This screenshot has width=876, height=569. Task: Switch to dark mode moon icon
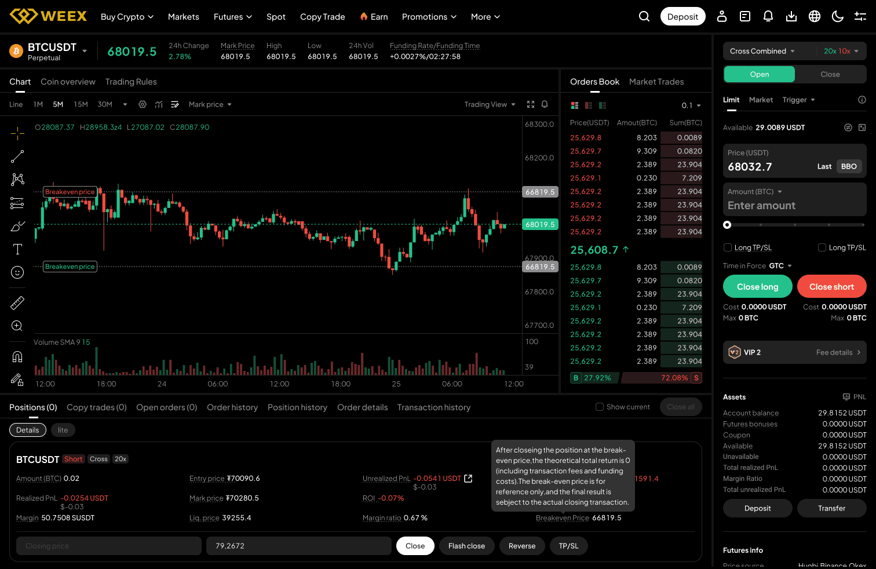(x=837, y=17)
